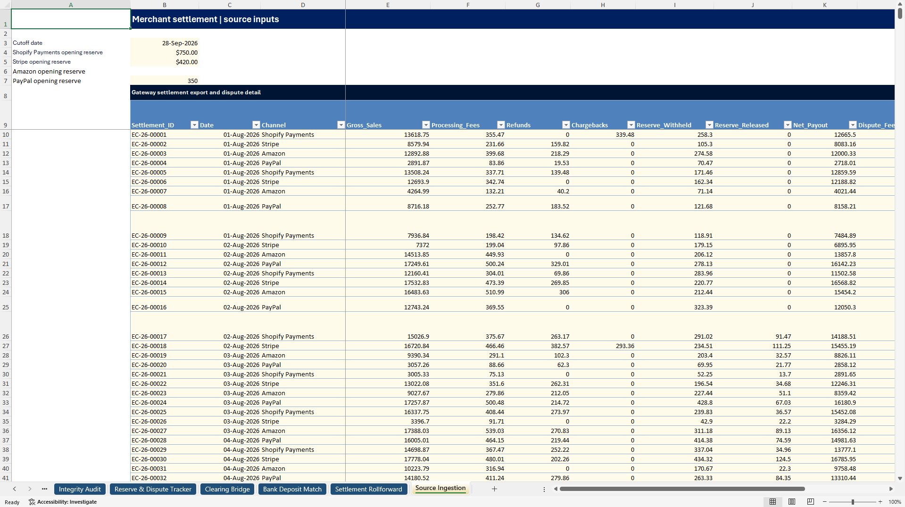This screenshot has width=905, height=507.
Task: Select cell EC-26-00001
Action: coord(165,134)
